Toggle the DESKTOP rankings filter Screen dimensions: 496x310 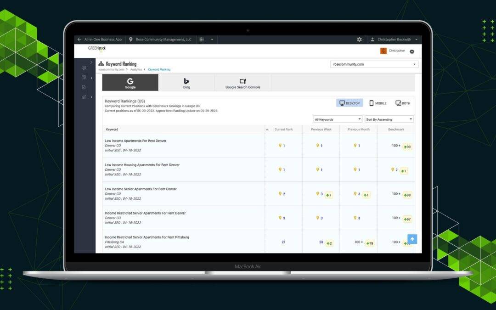coord(349,103)
